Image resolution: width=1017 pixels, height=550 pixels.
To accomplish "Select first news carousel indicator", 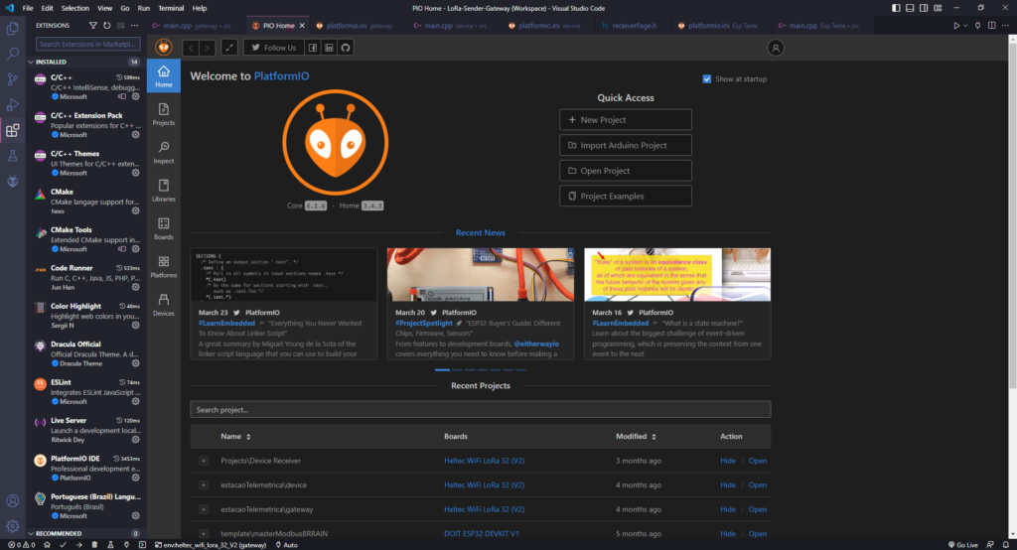I will coord(442,369).
